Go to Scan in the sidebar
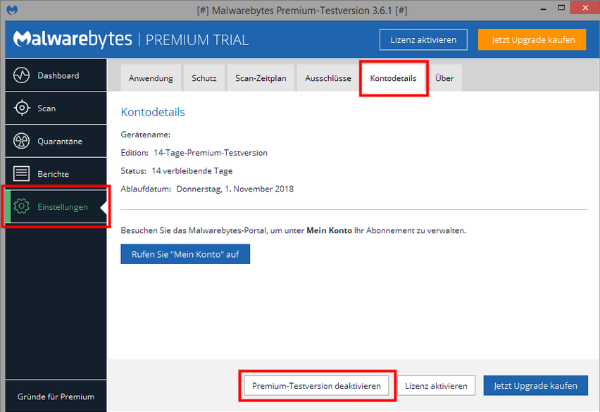The image size is (600, 412). [56, 108]
